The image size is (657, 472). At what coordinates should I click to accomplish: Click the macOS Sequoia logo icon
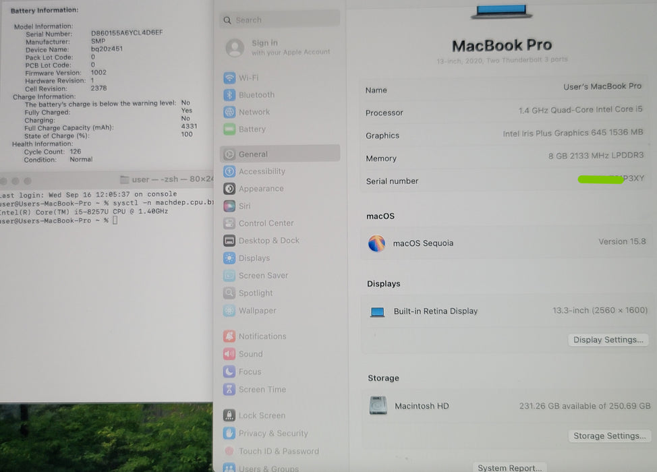[x=376, y=243]
